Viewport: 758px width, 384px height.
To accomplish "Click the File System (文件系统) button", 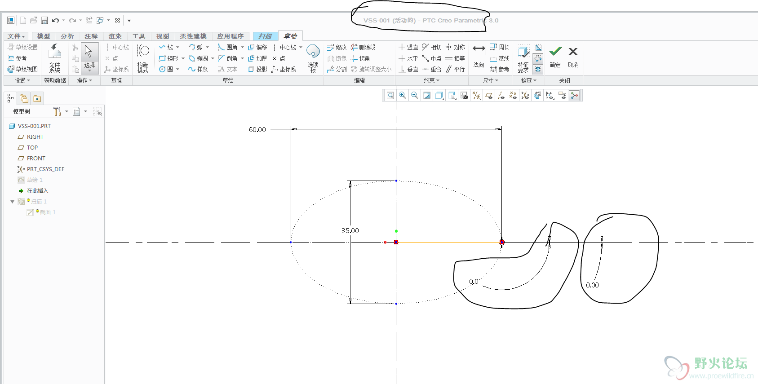I will pyautogui.click(x=55, y=58).
